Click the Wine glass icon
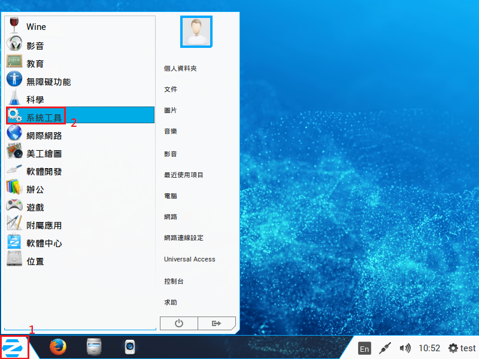 (14, 25)
